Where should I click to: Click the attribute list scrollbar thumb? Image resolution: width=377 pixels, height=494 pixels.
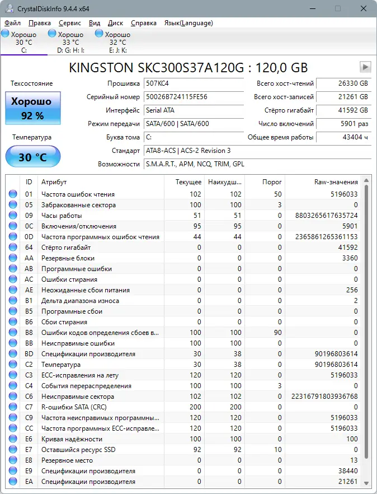pos(366,321)
